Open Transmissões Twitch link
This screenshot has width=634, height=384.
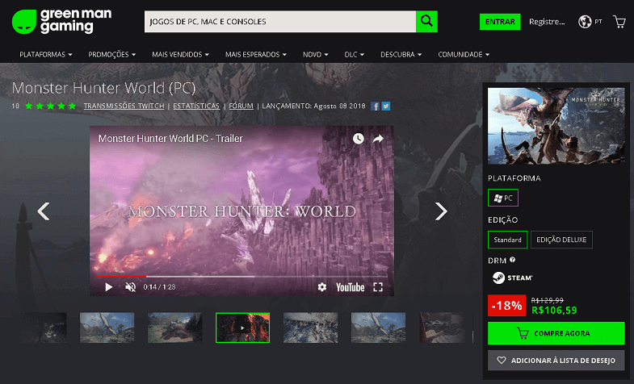coord(124,106)
